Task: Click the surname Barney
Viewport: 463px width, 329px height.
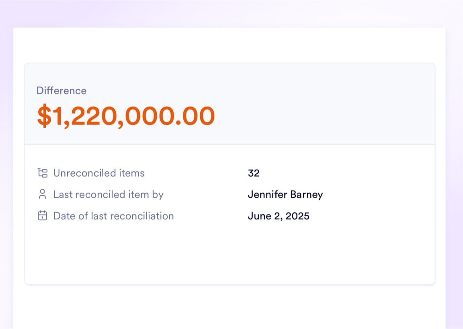Action: 307,195
